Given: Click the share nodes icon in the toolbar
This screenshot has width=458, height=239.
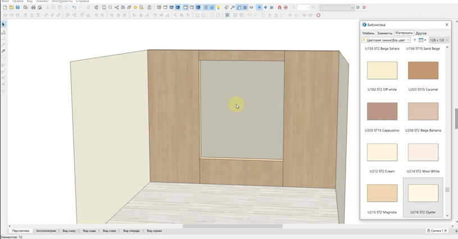Looking at the screenshot, I should click(116, 7).
